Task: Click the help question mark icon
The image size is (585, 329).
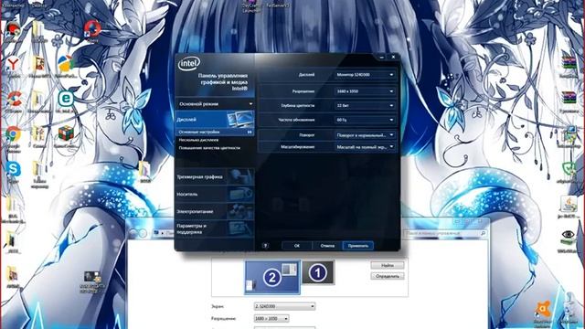Action: click(x=265, y=246)
